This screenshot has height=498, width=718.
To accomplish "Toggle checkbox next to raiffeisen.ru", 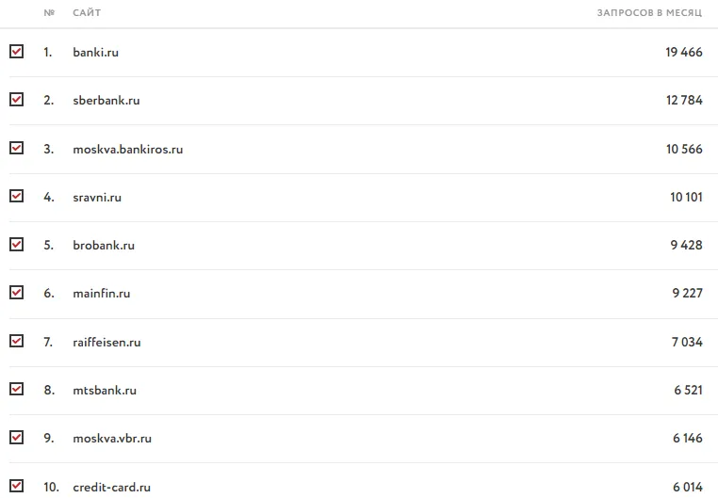I will pyautogui.click(x=16, y=341).
